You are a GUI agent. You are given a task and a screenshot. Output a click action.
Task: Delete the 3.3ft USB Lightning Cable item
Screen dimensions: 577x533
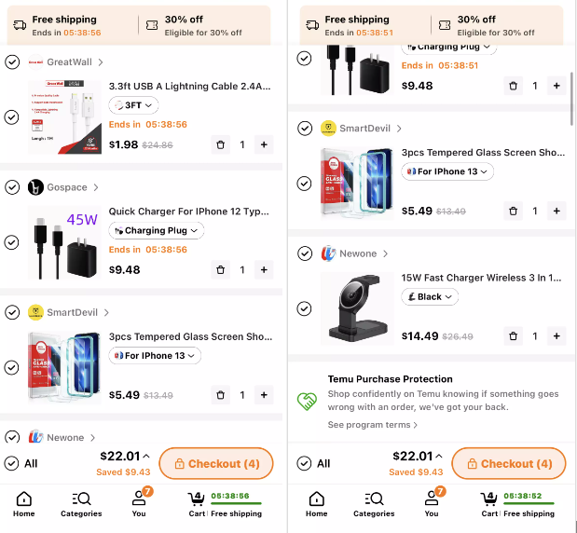click(x=220, y=144)
